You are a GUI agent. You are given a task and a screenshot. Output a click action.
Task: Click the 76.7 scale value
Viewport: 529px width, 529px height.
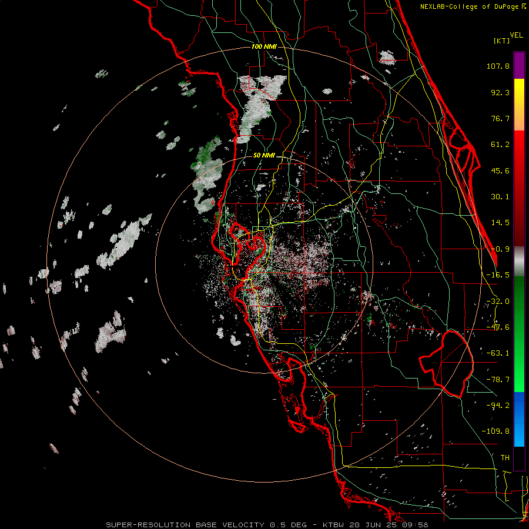500,118
